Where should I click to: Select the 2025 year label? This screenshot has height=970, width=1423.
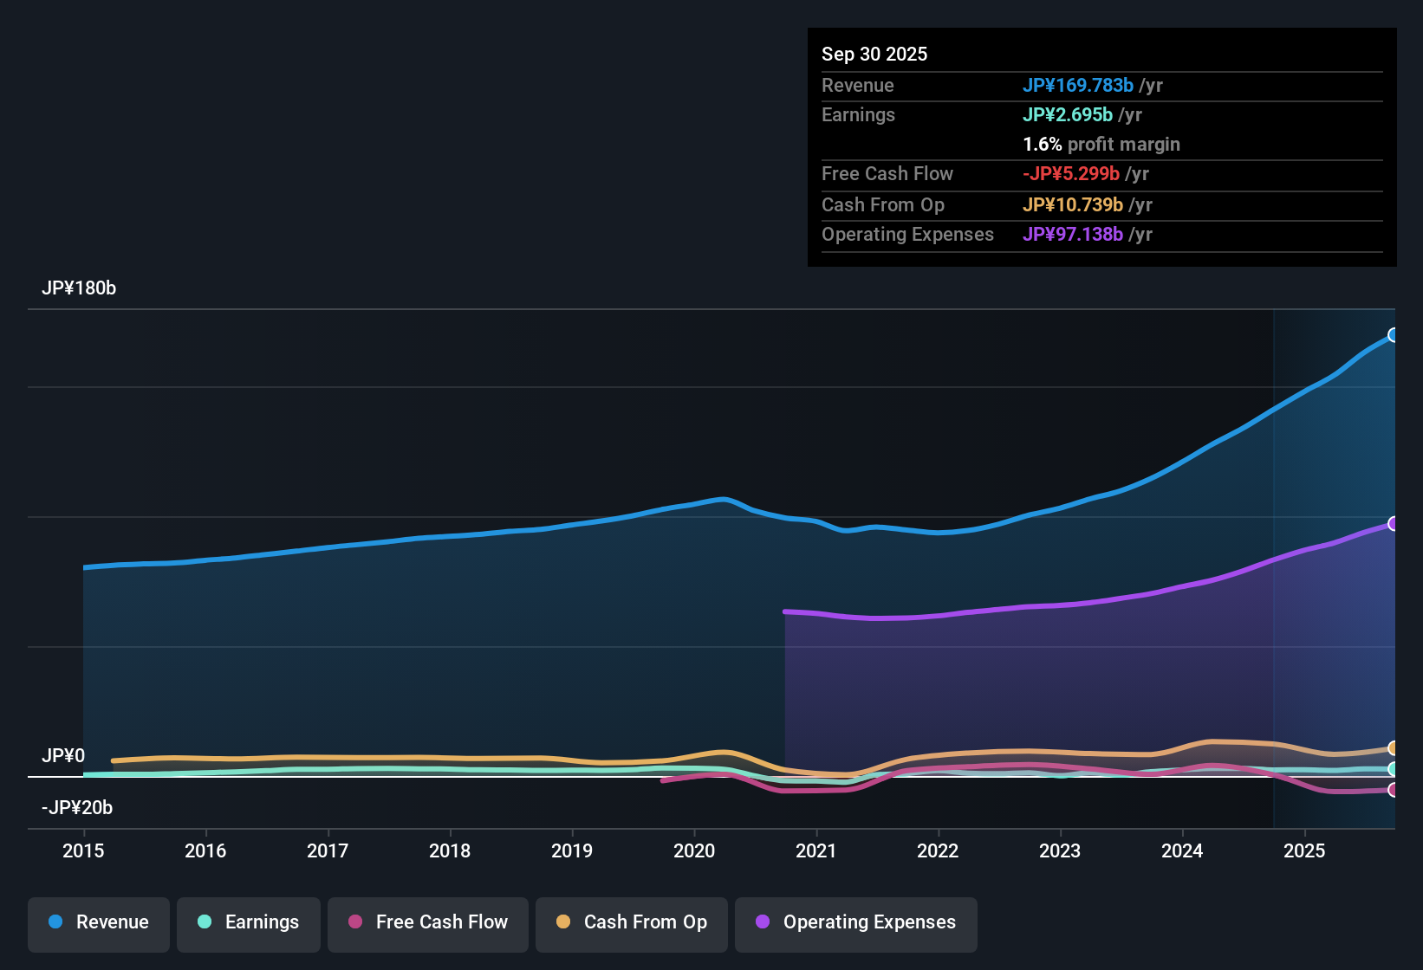click(1305, 851)
